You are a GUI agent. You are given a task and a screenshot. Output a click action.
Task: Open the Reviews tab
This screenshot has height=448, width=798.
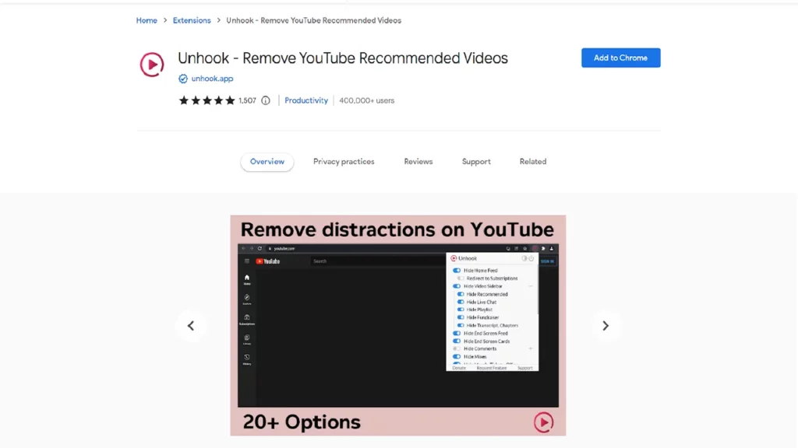418,162
